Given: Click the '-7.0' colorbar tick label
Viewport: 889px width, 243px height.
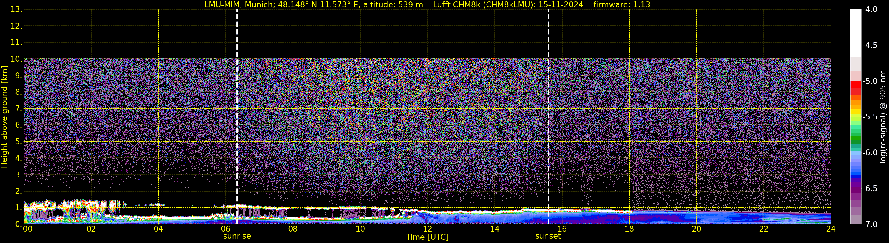Looking at the screenshot, I should point(870,224).
